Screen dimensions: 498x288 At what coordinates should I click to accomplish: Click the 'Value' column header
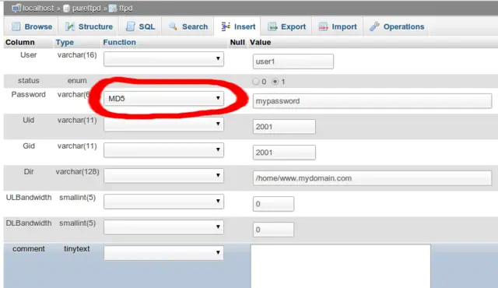[260, 42]
